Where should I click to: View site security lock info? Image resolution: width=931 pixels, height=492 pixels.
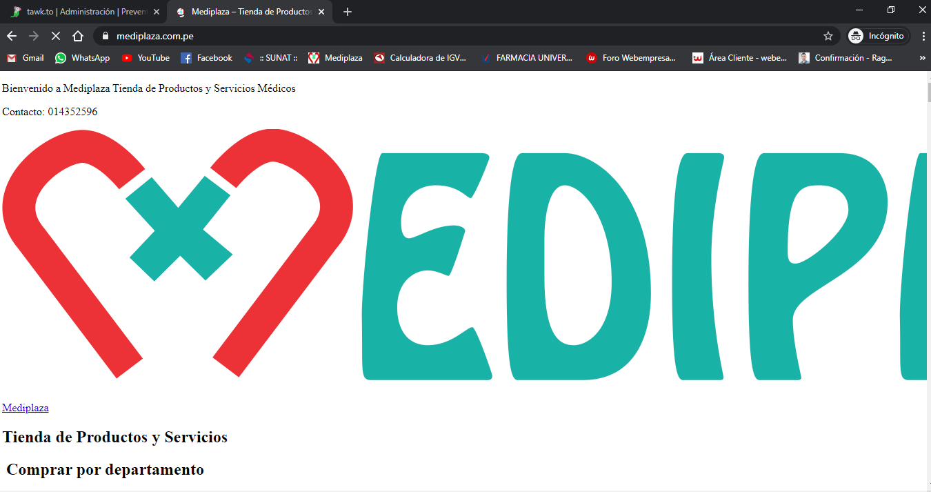tap(106, 36)
